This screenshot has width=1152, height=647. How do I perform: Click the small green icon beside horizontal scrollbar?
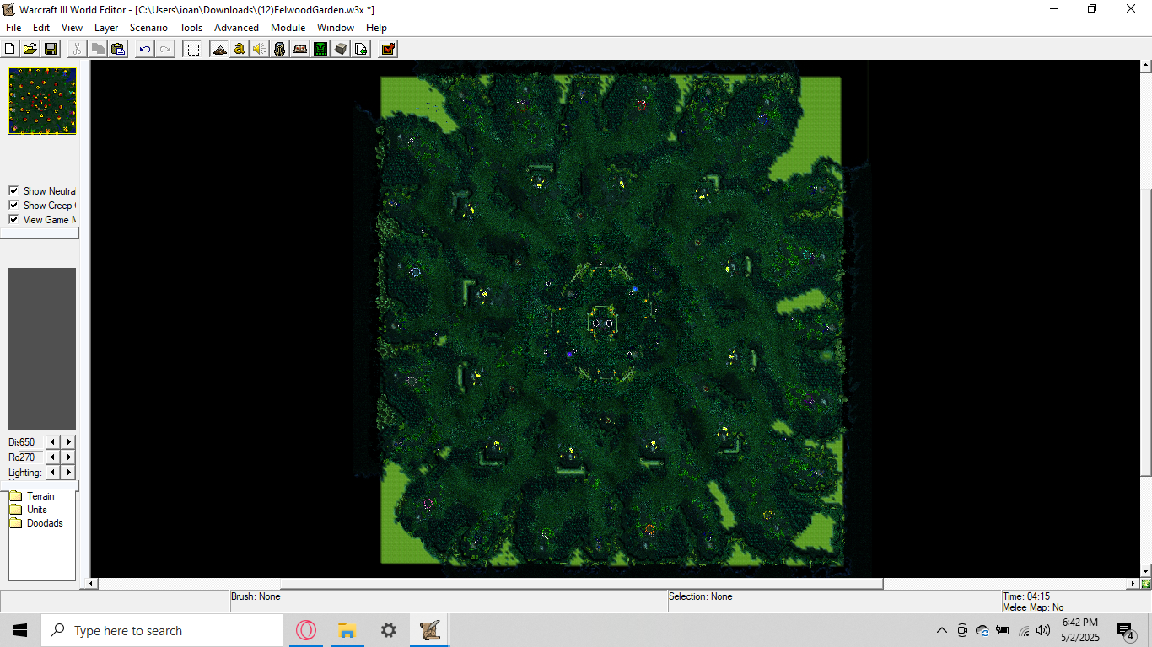tap(1146, 584)
